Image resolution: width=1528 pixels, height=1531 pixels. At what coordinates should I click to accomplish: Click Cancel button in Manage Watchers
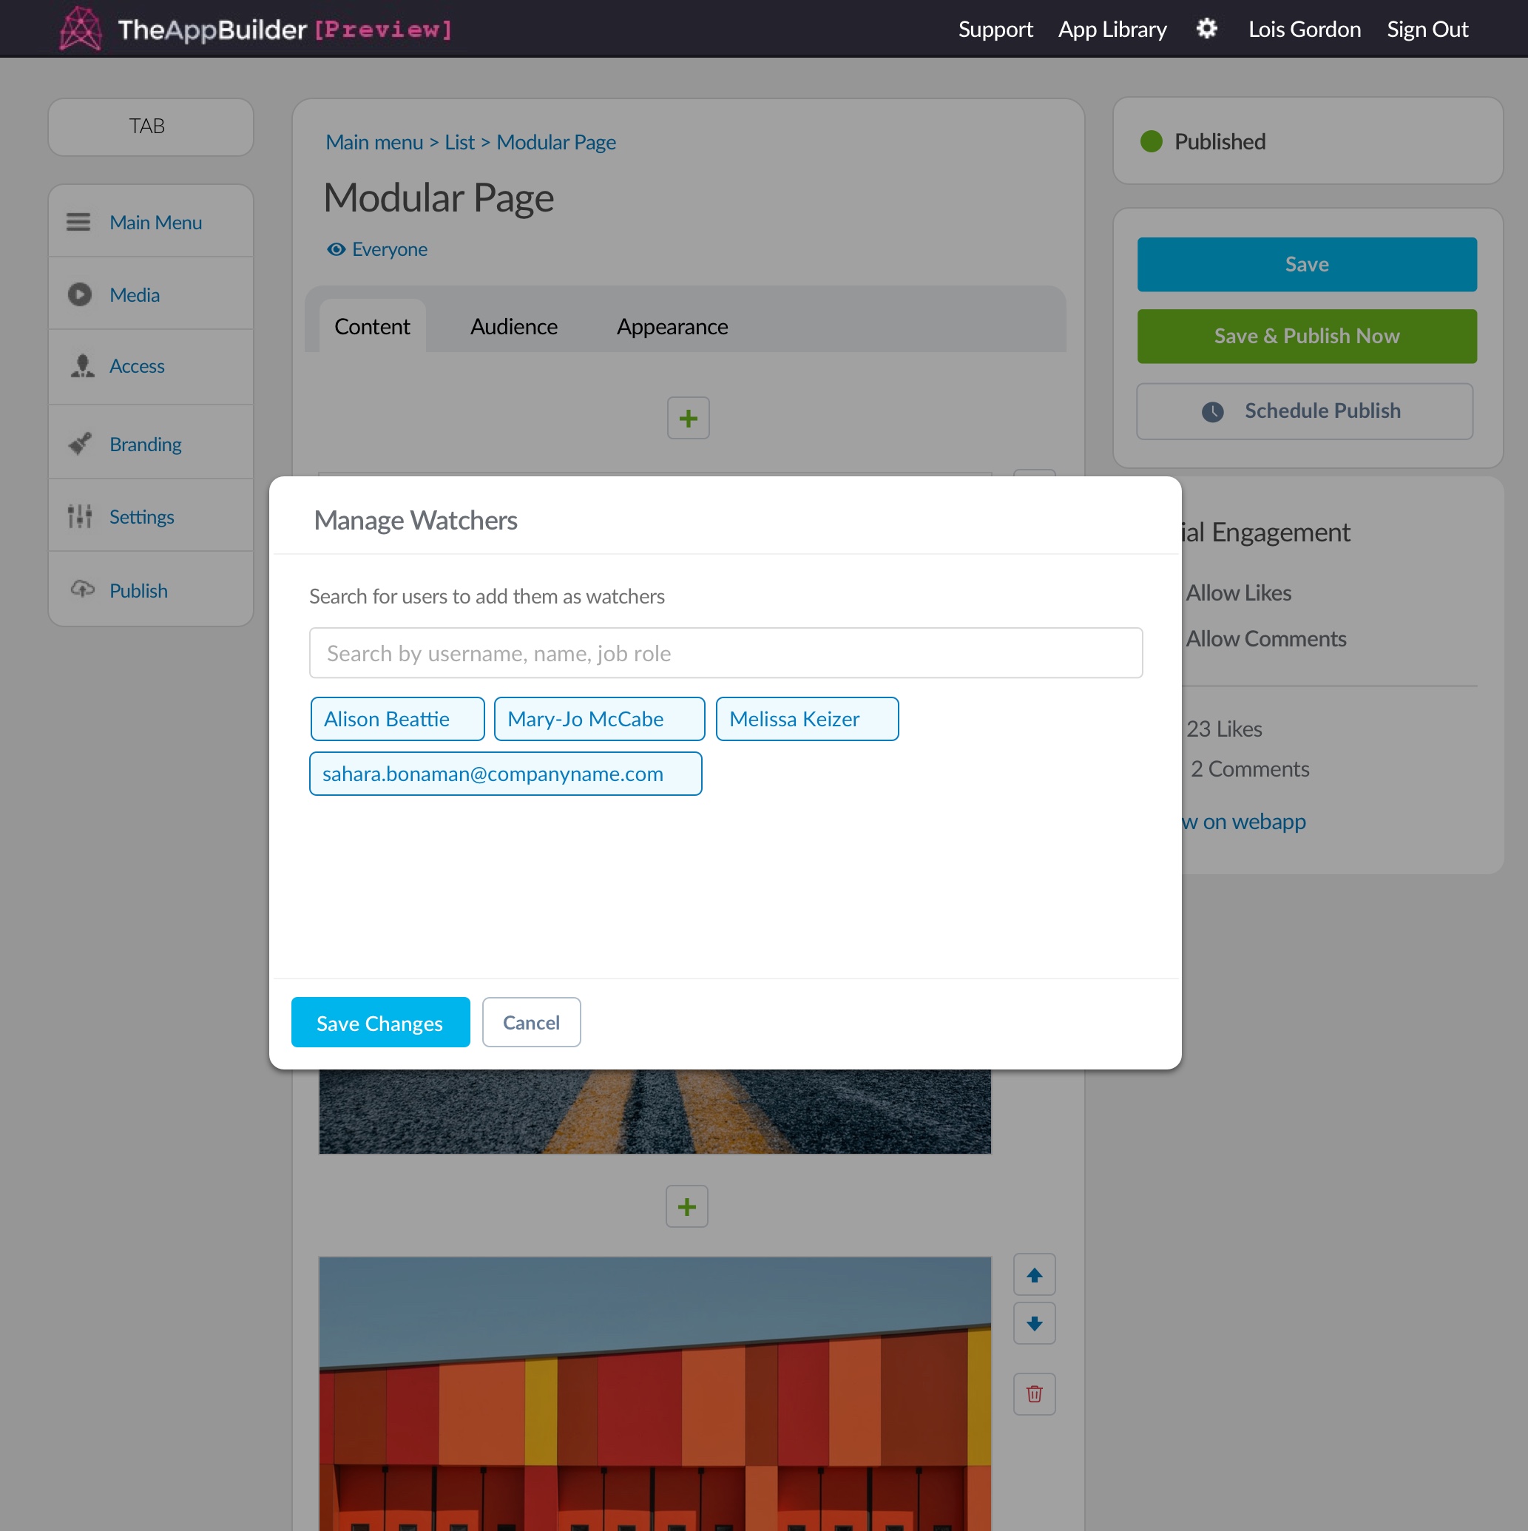tap(532, 1021)
